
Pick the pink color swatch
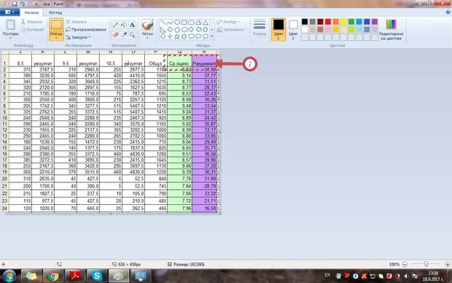point(328,29)
